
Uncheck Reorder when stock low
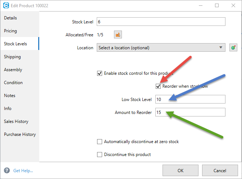(158, 86)
